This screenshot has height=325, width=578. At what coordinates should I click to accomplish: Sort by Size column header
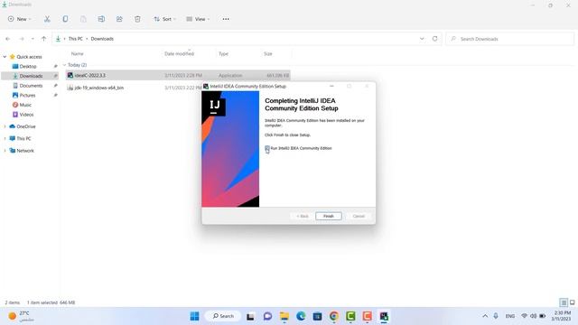(x=268, y=54)
